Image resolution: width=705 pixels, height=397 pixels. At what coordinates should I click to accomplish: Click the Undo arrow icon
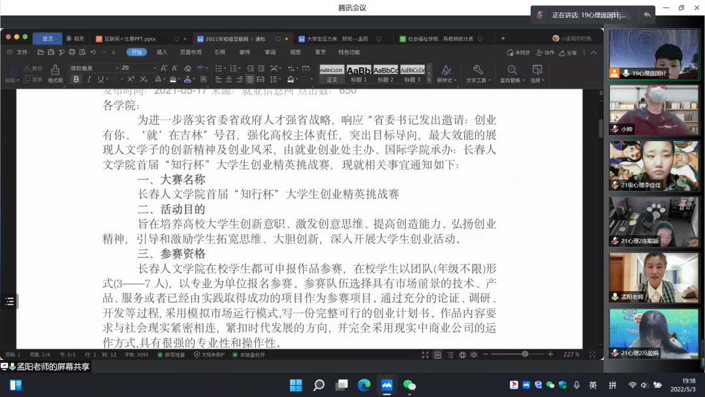pos(93,52)
